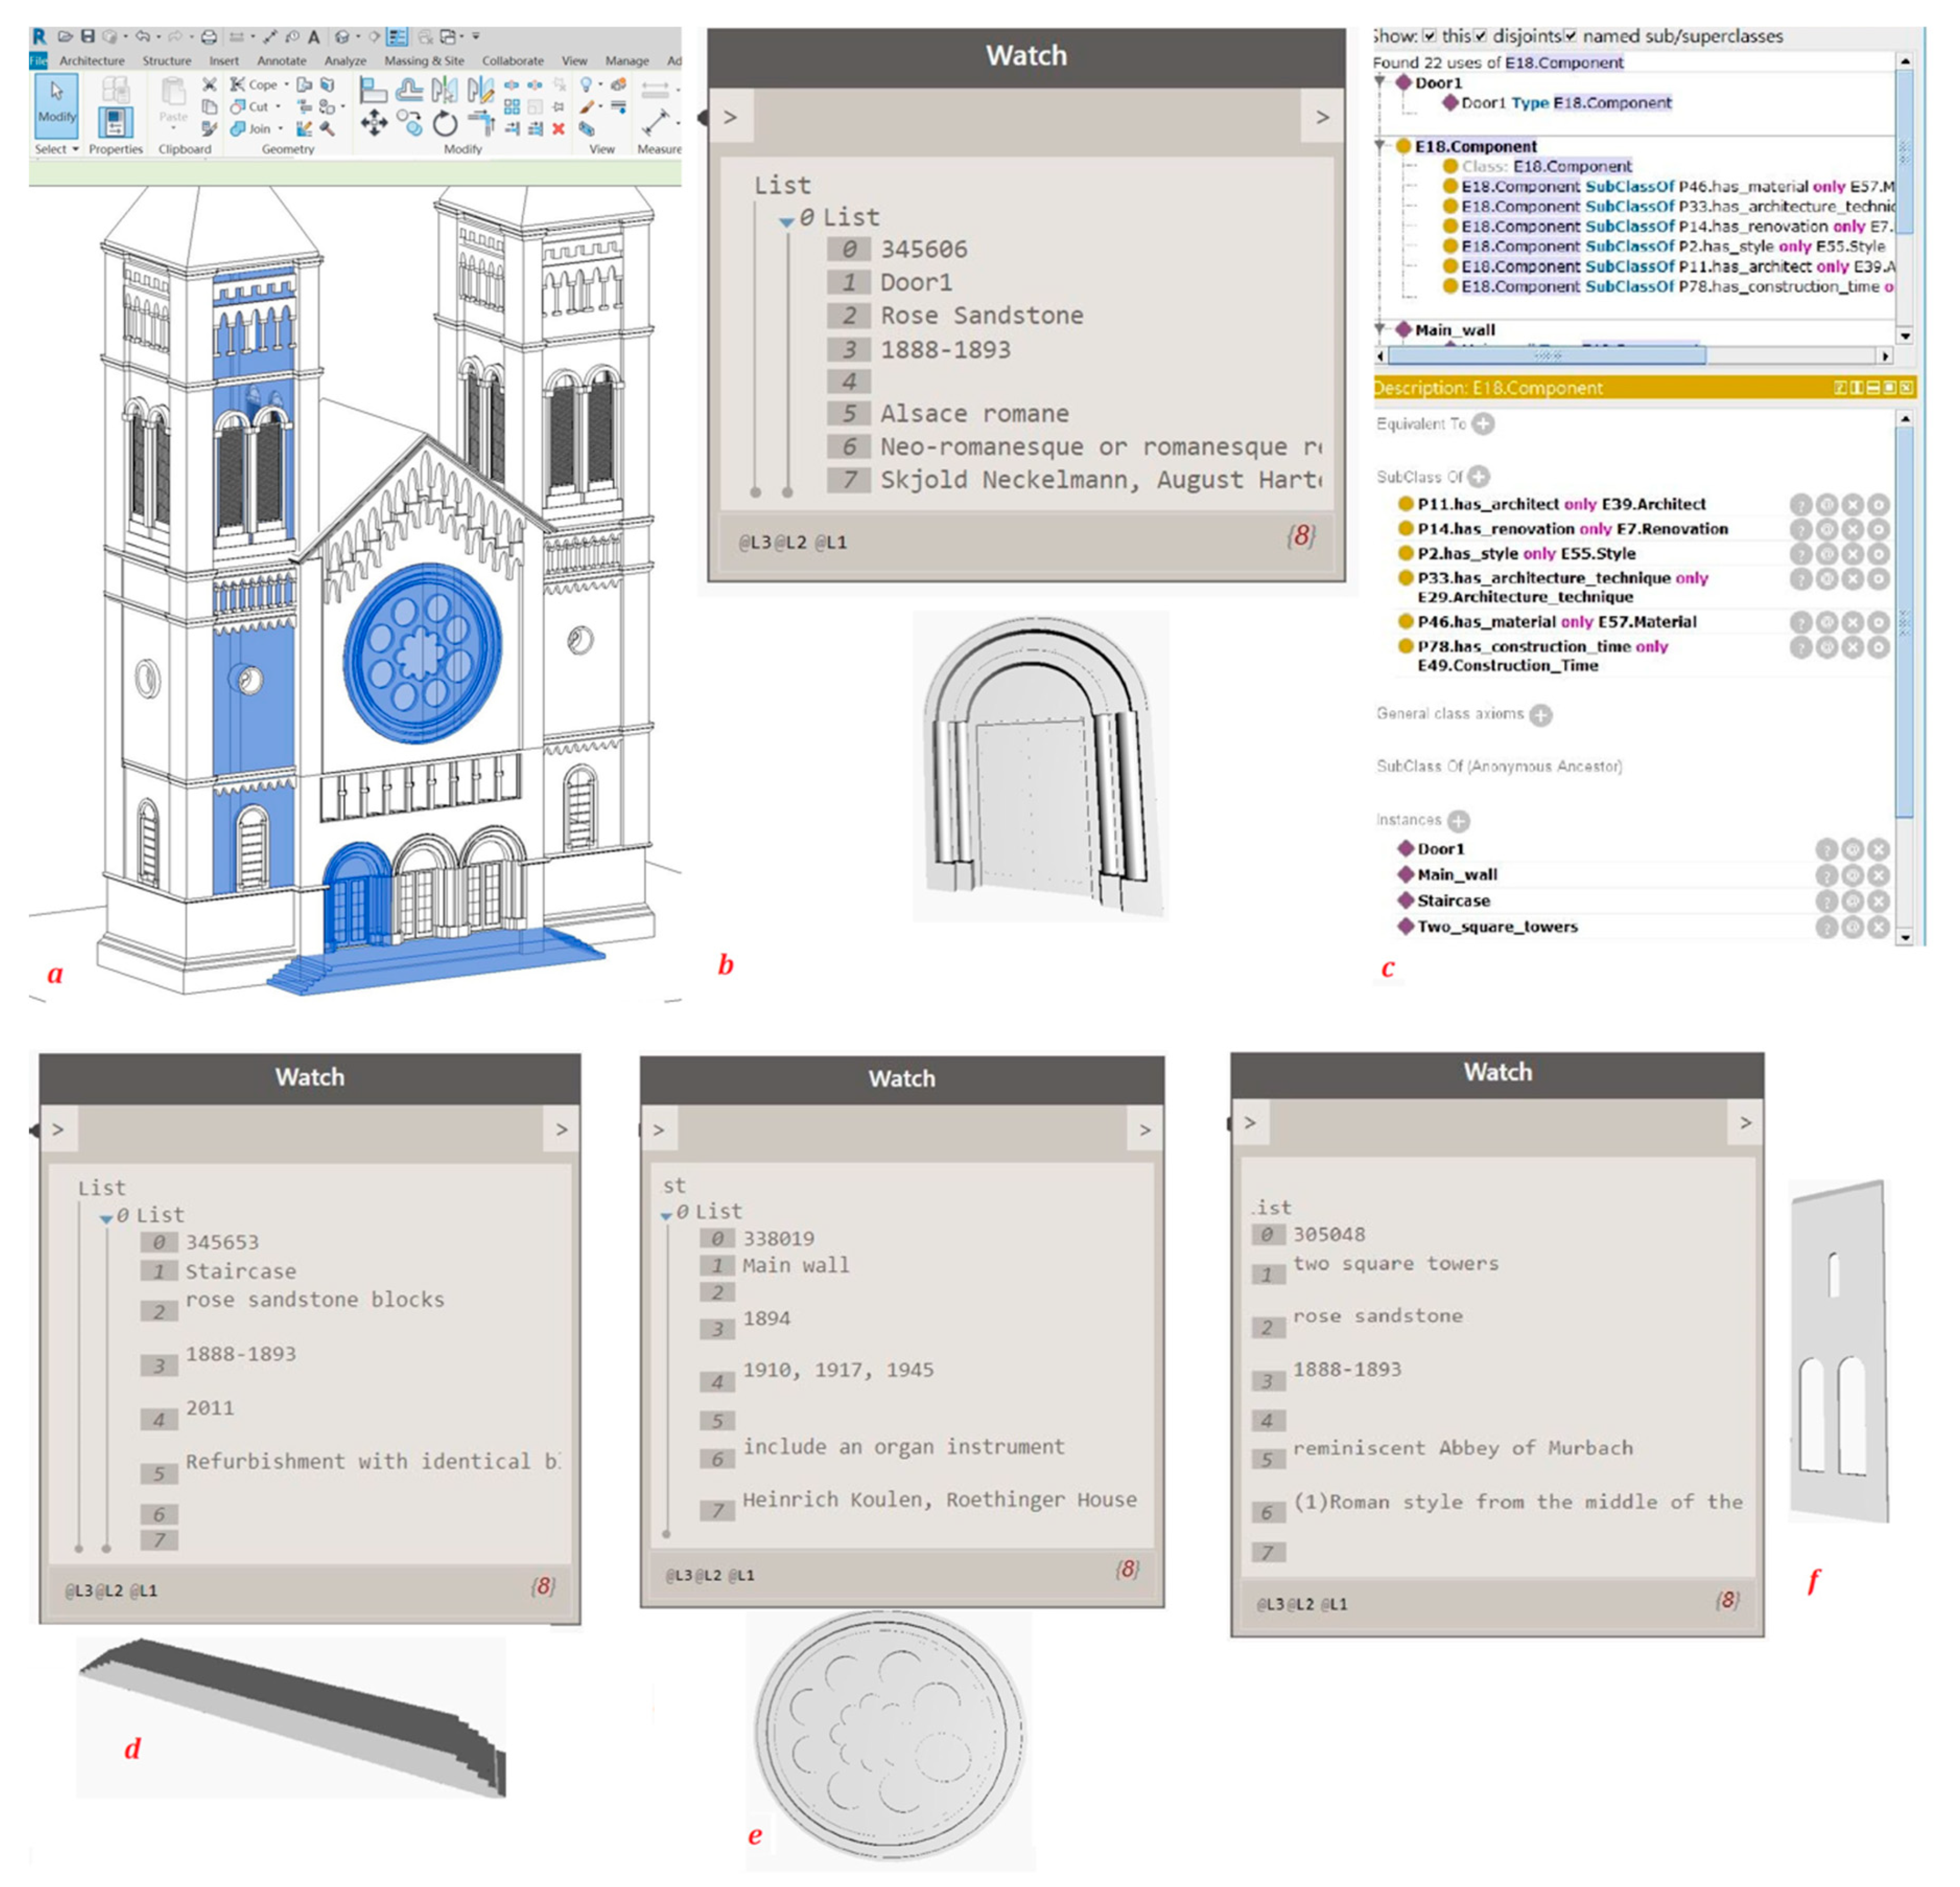Viewport: 1960px width, 1887px height.
Task: Click the Two_square_towers instance
Action: [1497, 927]
